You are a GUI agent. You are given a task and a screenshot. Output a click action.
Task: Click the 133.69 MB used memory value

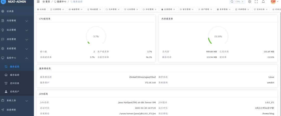point(269,52)
